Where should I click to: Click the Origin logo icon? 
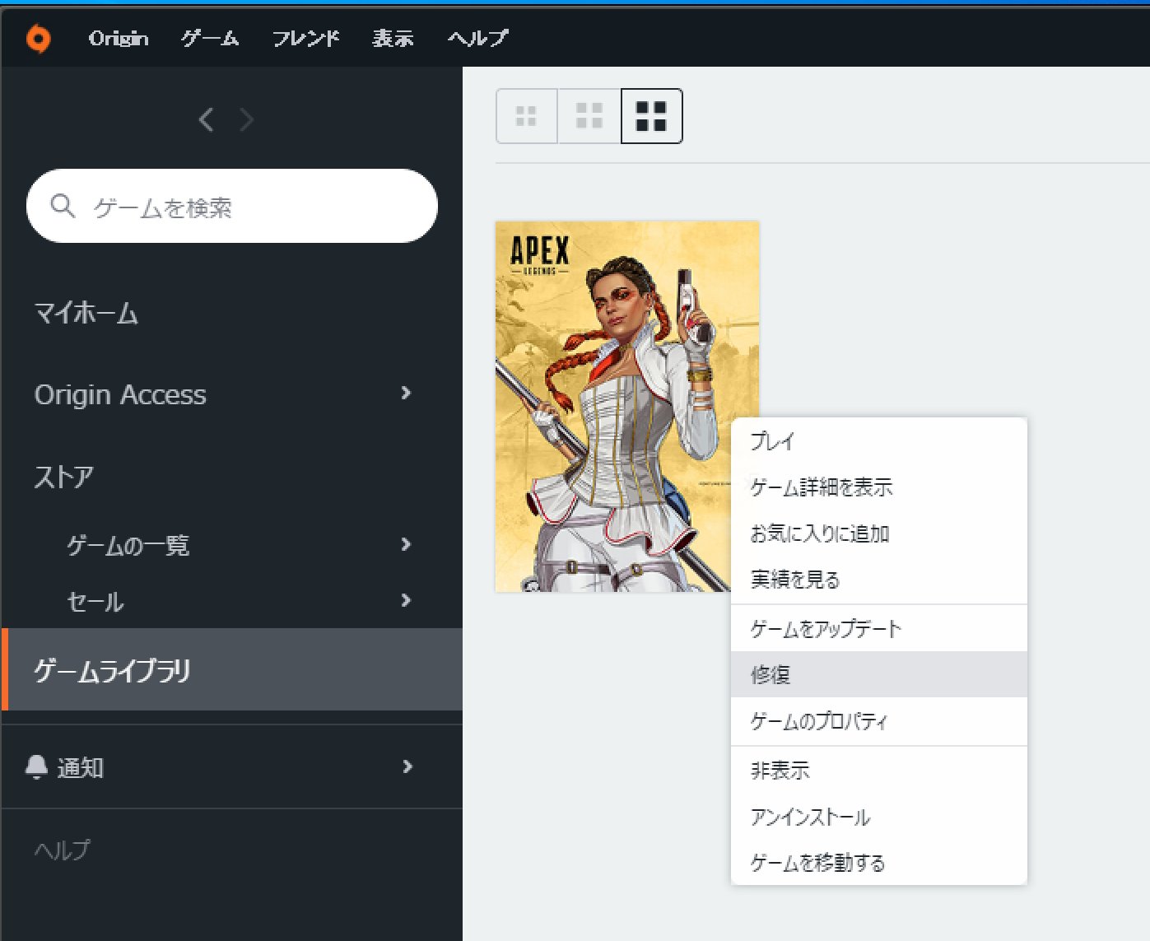pos(38,38)
